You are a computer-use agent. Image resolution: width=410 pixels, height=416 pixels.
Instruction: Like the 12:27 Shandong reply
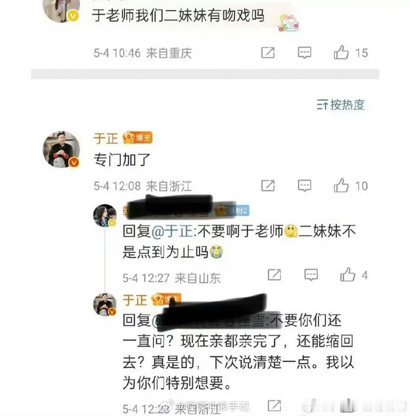[x=348, y=274]
